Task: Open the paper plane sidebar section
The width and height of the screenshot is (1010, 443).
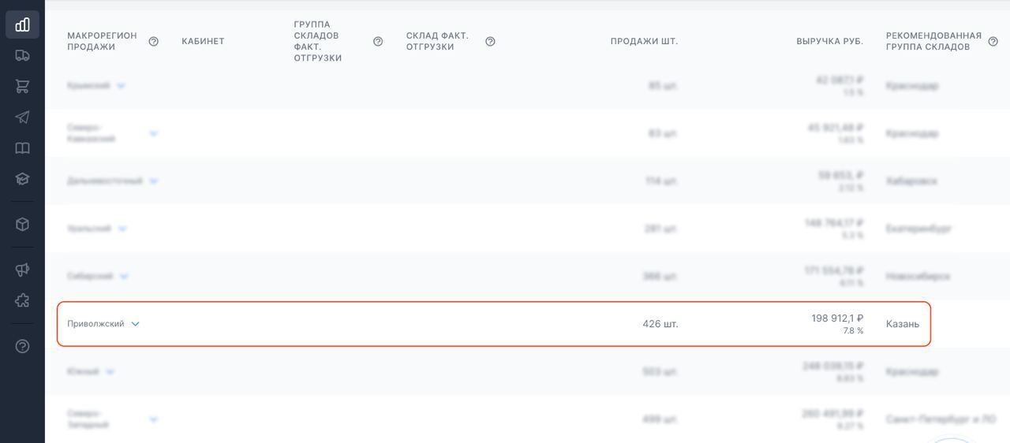Action: click(22, 117)
